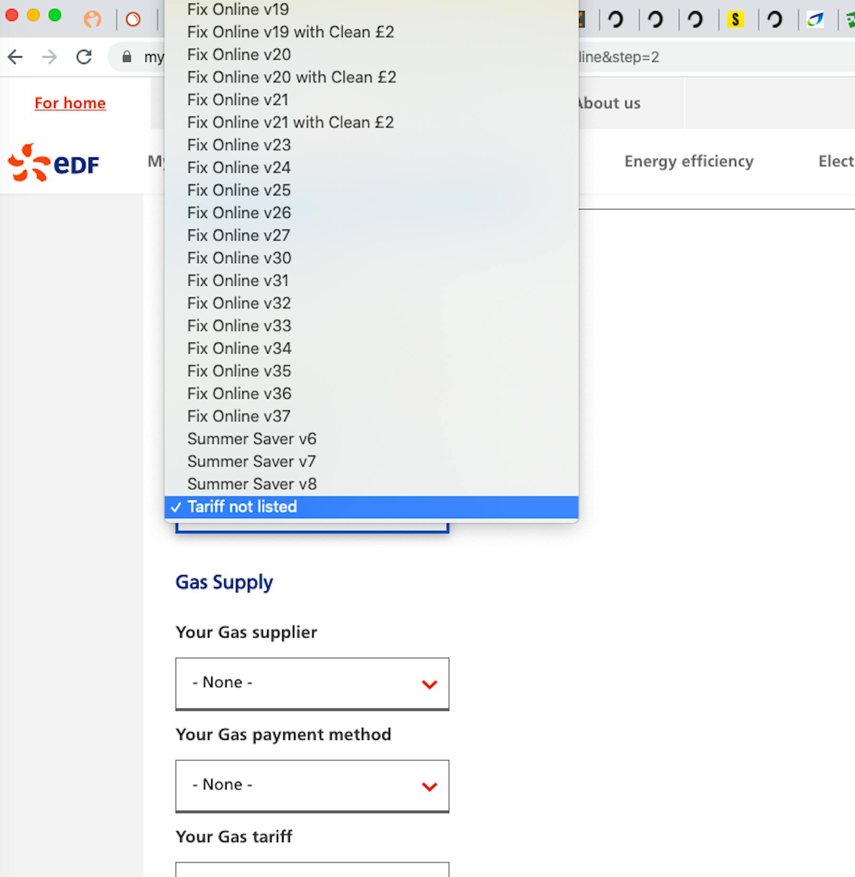Open the Your Gas payment method dropdown
855x877 pixels.
[x=312, y=786]
